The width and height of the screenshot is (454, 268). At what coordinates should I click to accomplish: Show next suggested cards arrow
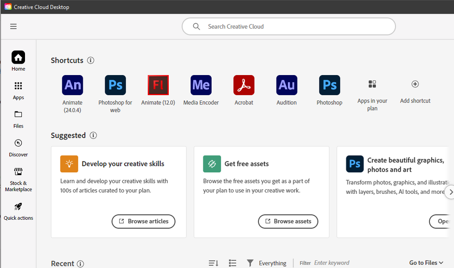click(450, 192)
